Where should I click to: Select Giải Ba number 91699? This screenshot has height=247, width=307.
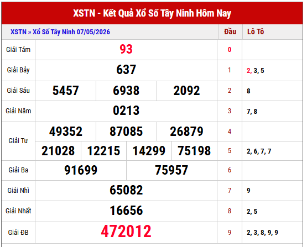(x=81, y=170)
